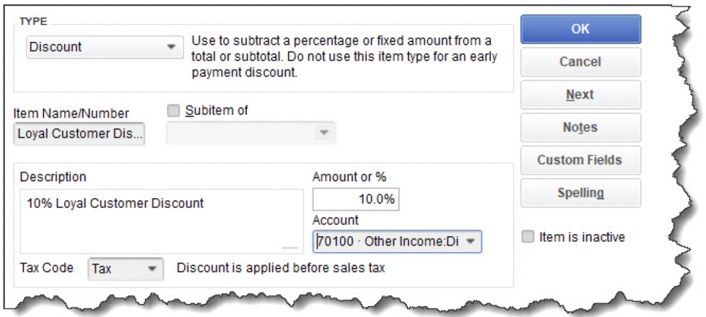
Task: Click the Tax Code arrow icon
Action: (x=152, y=269)
